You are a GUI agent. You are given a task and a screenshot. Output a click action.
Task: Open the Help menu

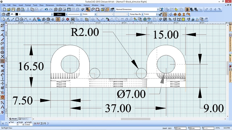[x=102, y=5]
